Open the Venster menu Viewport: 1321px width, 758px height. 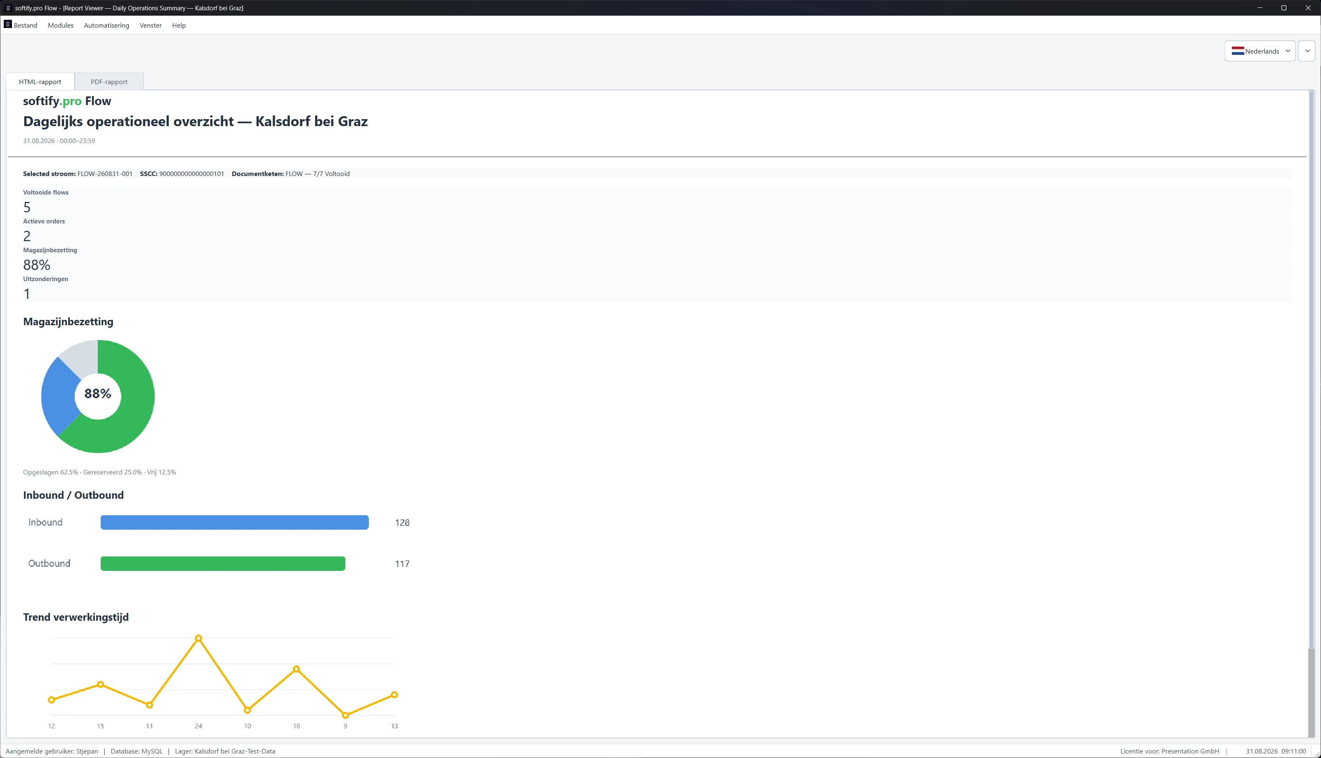coord(151,25)
